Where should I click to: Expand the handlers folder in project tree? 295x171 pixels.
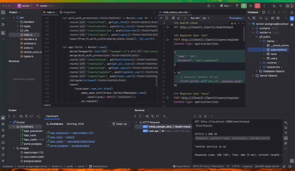tap(18, 22)
